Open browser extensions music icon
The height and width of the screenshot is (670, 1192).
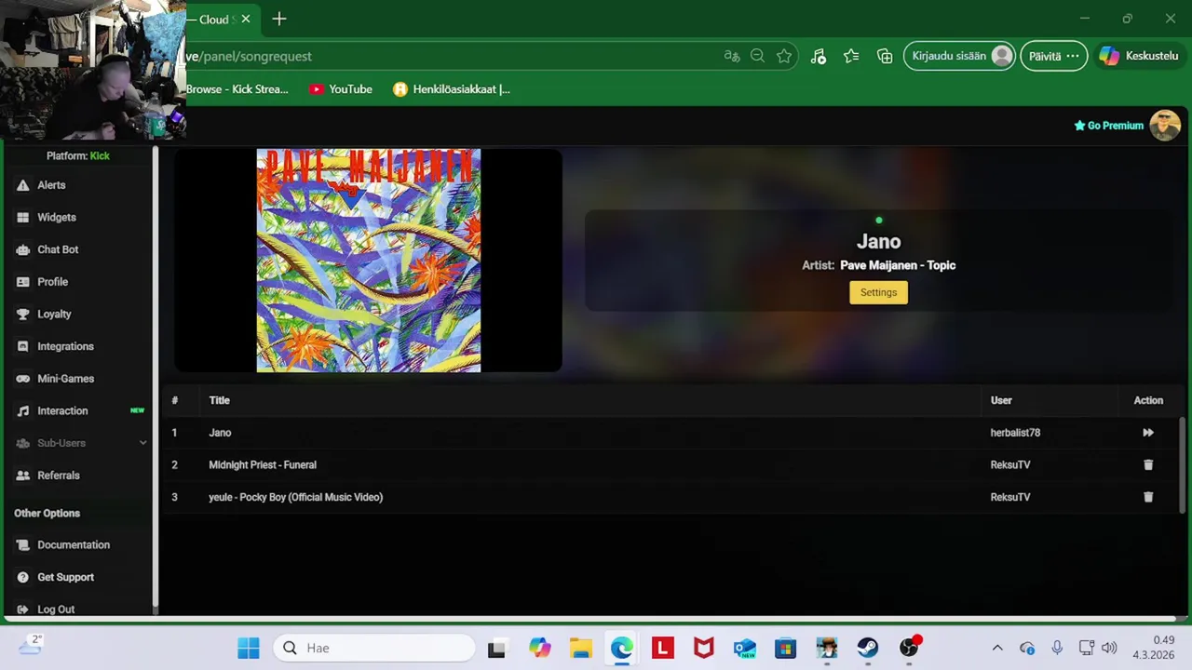click(818, 56)
